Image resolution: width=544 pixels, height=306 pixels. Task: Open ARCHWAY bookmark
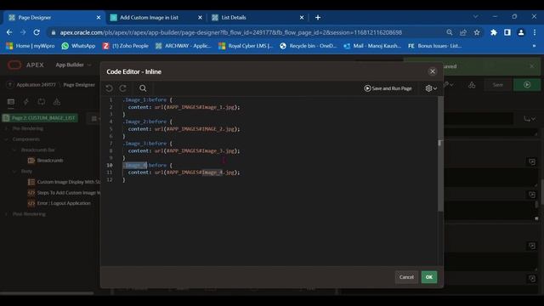(x=184, y=46)
